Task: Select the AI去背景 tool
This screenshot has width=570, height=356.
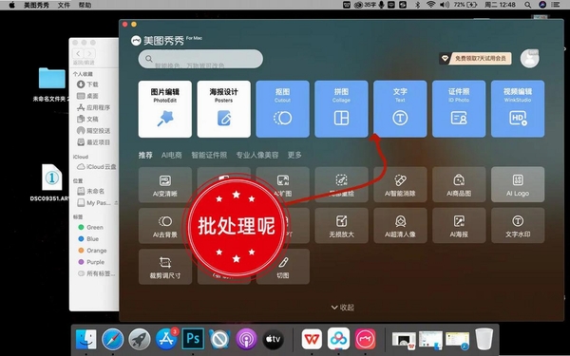Action: pyautogui.click(x=165, y=226)
